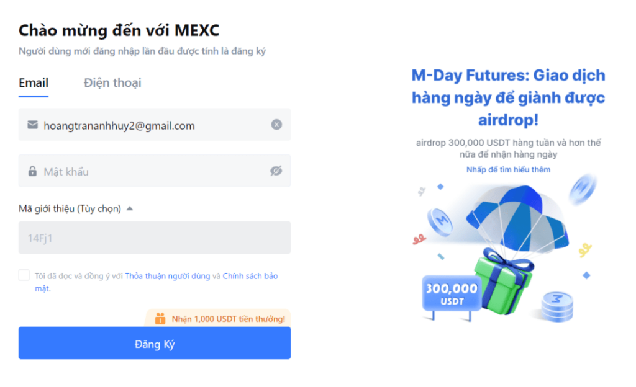Image resolution: width=636 pixels, height=387 pixels.
Task: Check the user agreement consent checkbox
Action: click(x=24, y=275)
